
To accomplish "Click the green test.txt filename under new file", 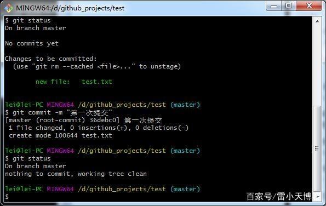I will point(96,82).
